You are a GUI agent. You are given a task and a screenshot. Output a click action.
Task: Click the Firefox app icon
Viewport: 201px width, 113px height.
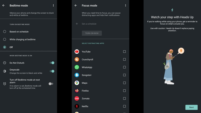[x=77, y=91]
